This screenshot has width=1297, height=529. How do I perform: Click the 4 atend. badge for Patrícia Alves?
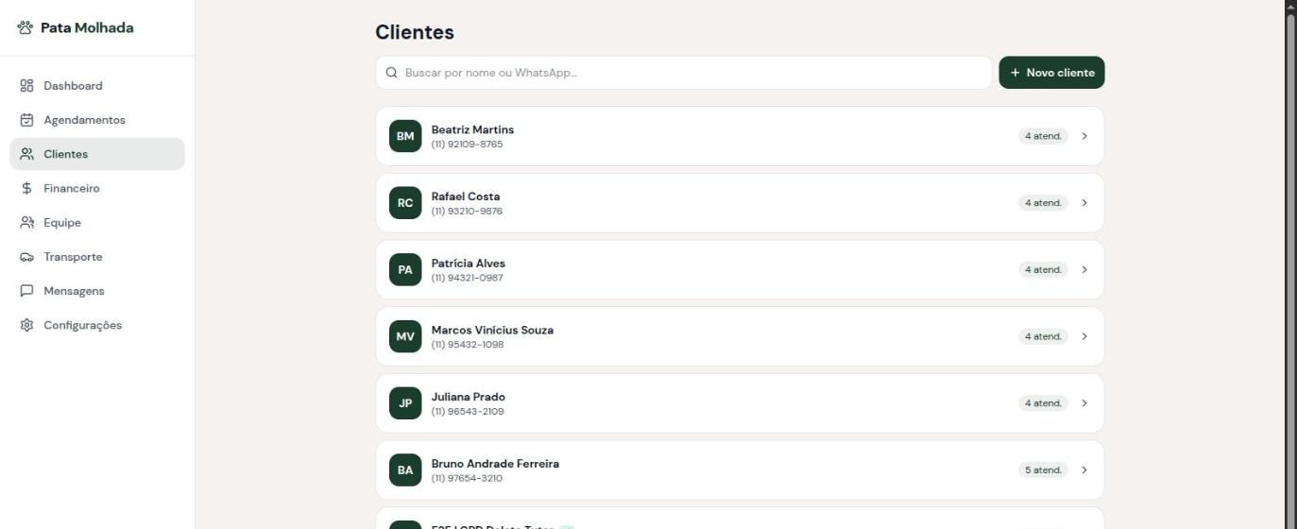1043,269
